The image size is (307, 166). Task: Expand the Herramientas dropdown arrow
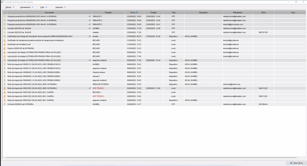coord(32,7)
